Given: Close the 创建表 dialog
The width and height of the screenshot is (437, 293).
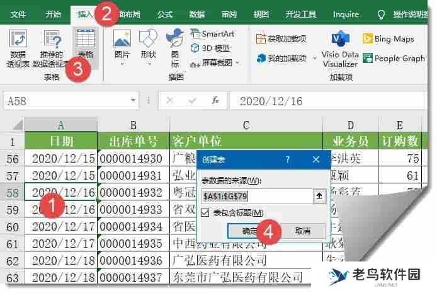Looking at the screenshot, I should tap(315, 160).
